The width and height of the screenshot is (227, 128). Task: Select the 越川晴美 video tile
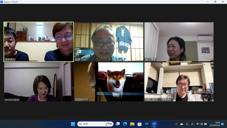[179, 42]
